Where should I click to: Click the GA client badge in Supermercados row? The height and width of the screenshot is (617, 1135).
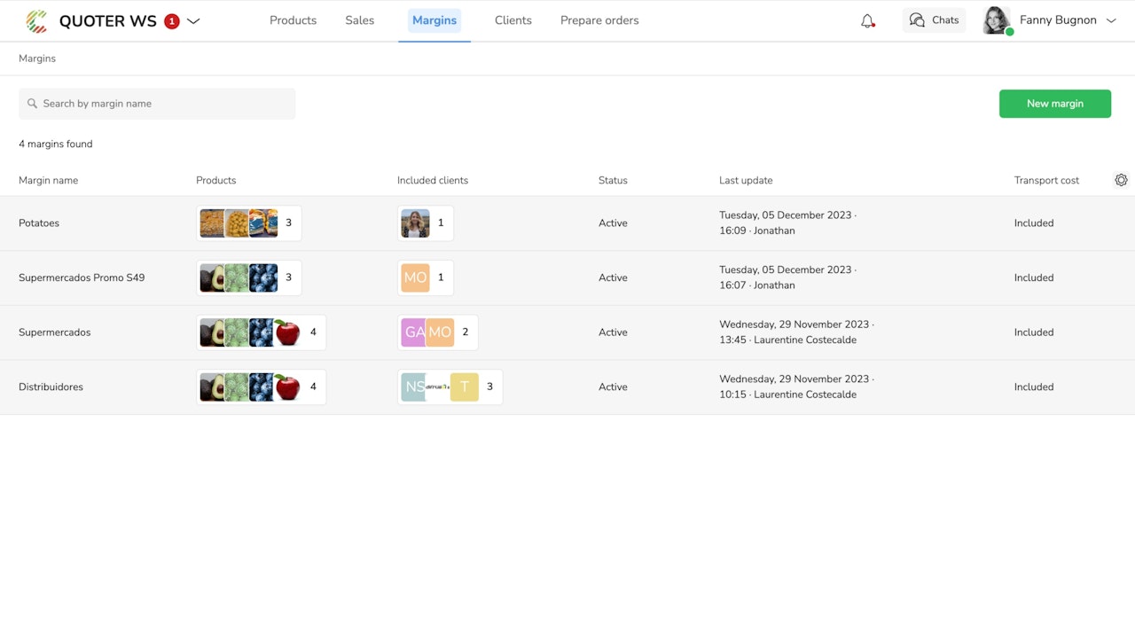pyautogui.click(x=412, y=332)
